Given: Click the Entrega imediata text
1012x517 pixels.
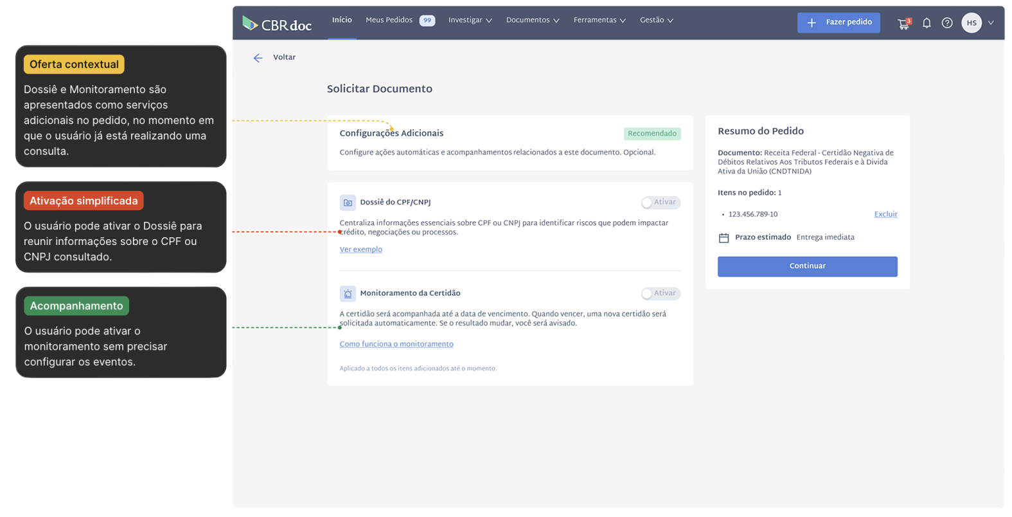Looking at the screenshot, I should pos(826,238).
